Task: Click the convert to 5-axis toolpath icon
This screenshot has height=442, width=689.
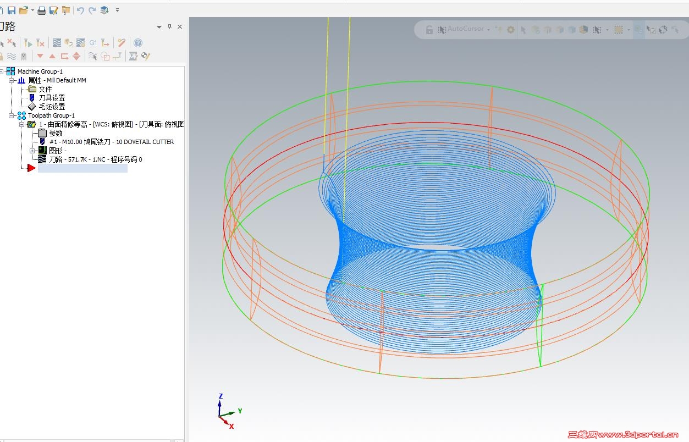Action: pyautogui.click(x=133, y=56)
